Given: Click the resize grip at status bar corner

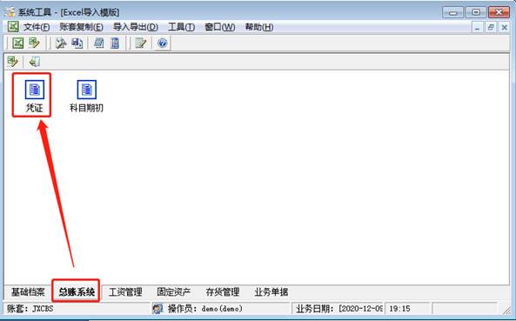Looking at the screenshot, I should pyautogui.click(x=506, y=310).
